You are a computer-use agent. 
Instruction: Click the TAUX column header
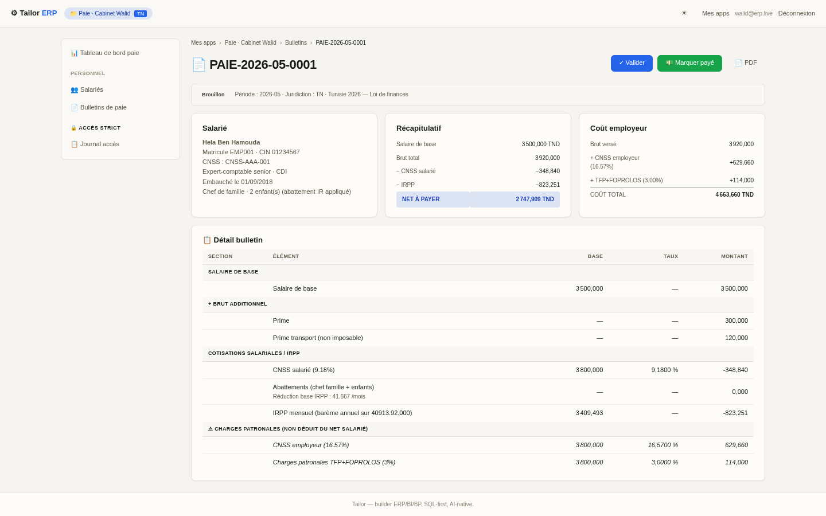[x=671, y=256]
